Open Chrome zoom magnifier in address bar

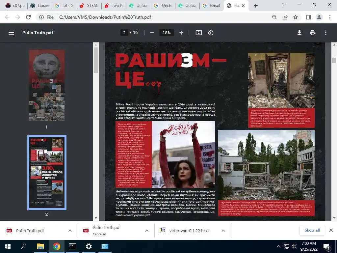(274, 17)
